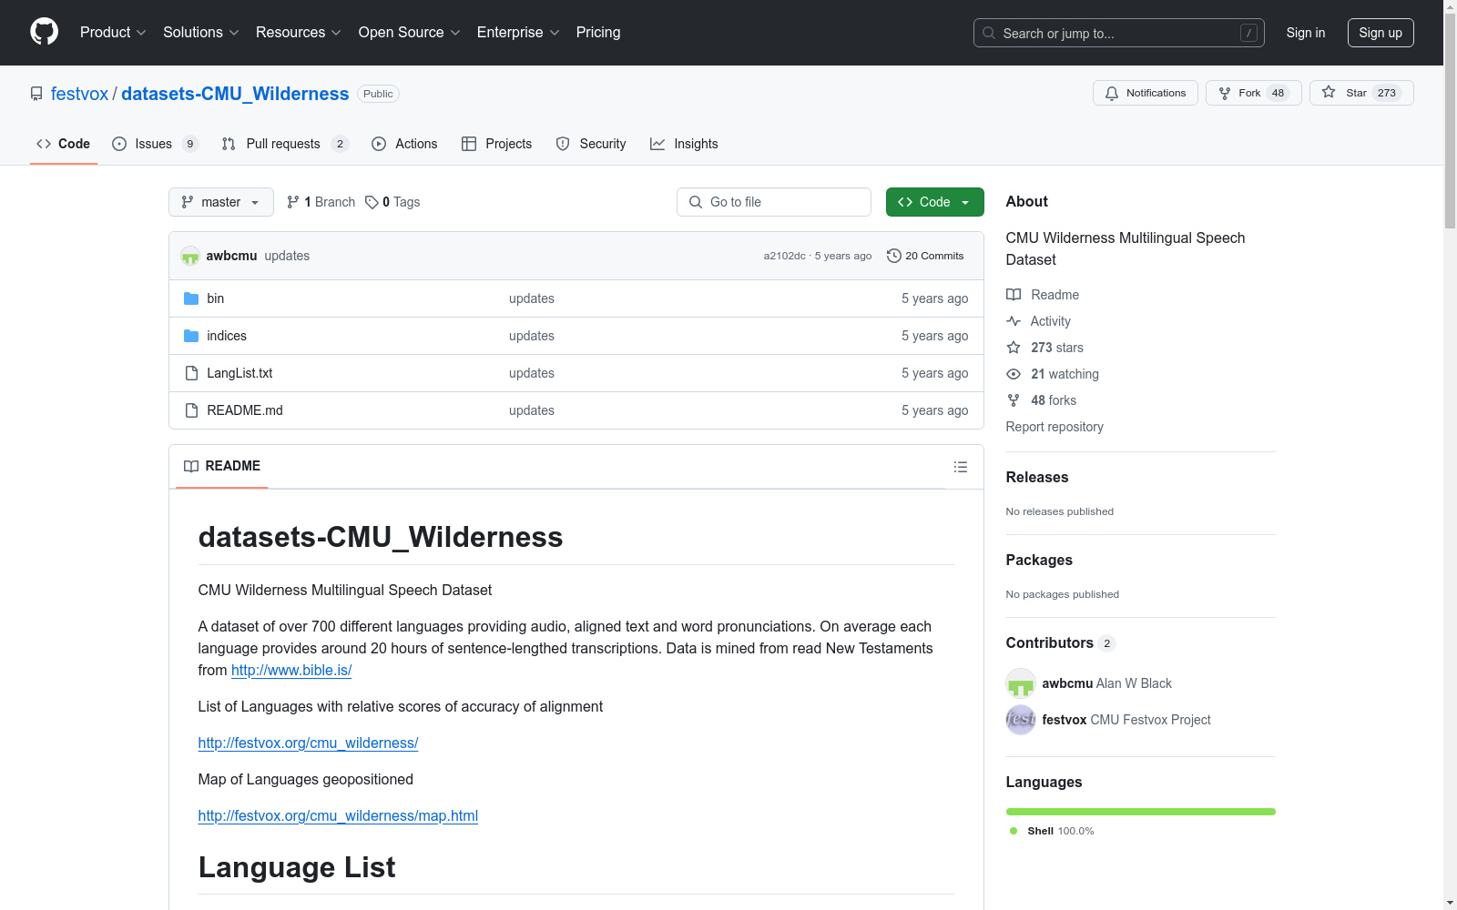
Task: Open the README outline list icon
Action: [x=960, y=467]
